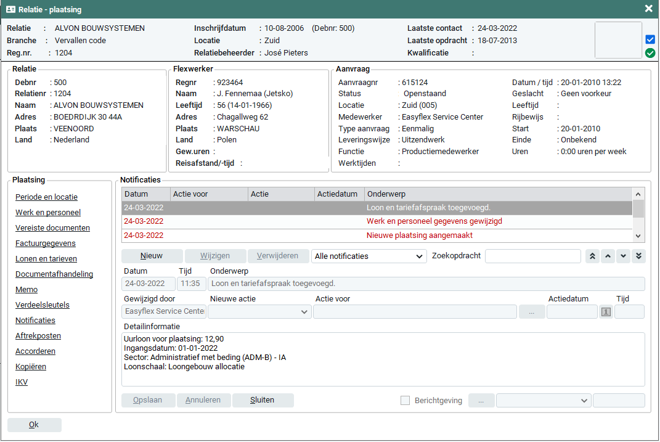Open the Lonen en tarieven section

click(46, 259)
